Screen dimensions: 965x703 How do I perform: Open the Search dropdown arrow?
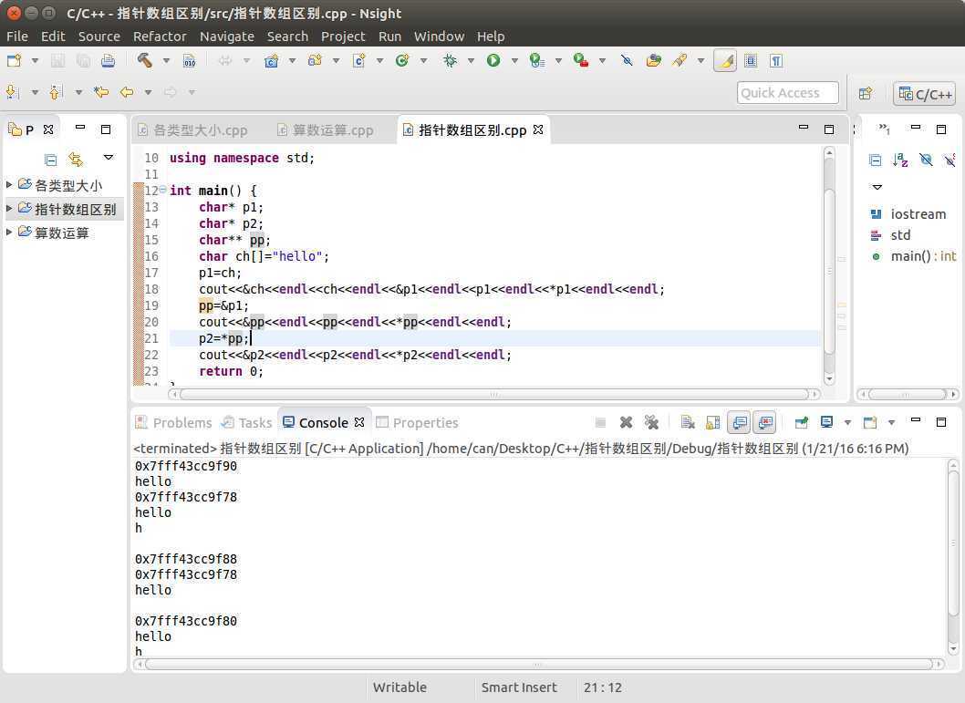700,60
